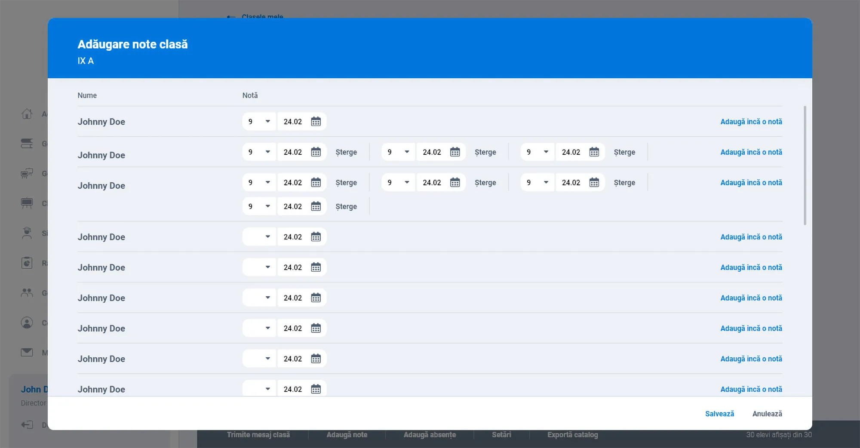The width and height of the screenshot is (860, 448).
Task: Remove third row's fourth grade with Șterge
Action: 346,207
